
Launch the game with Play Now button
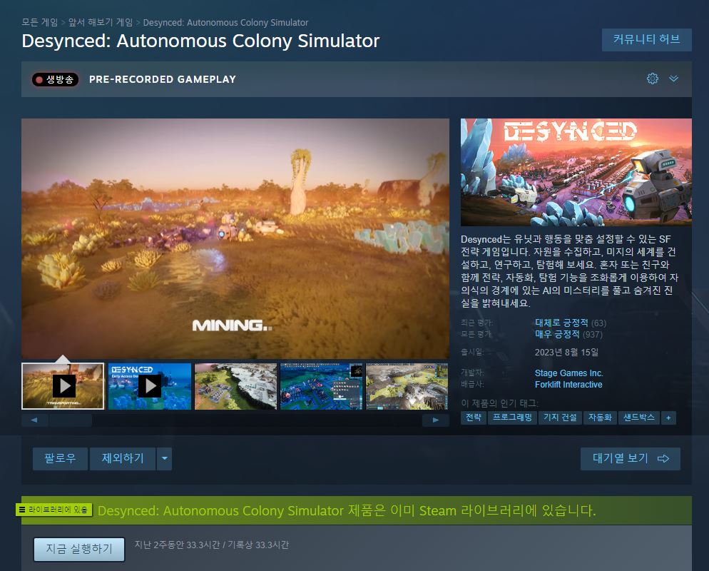tap(79, 550)
